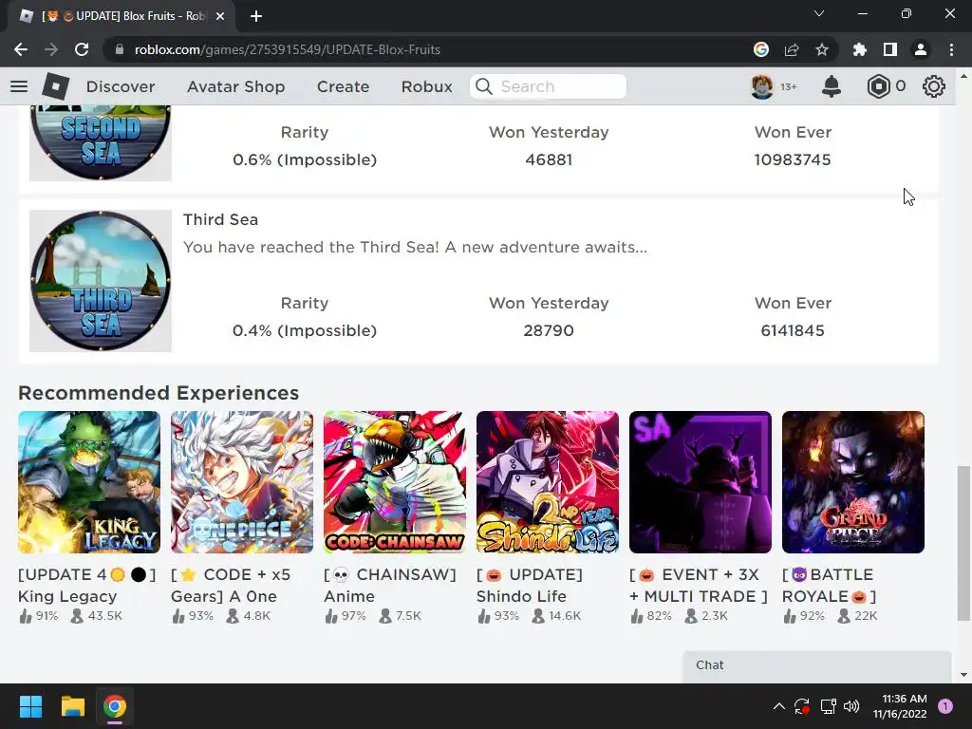Bookmark this page with the star icon

pos(822,49)
